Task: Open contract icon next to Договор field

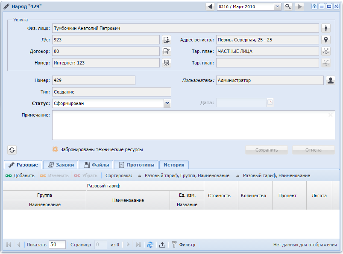Action: tap(167, 51)
